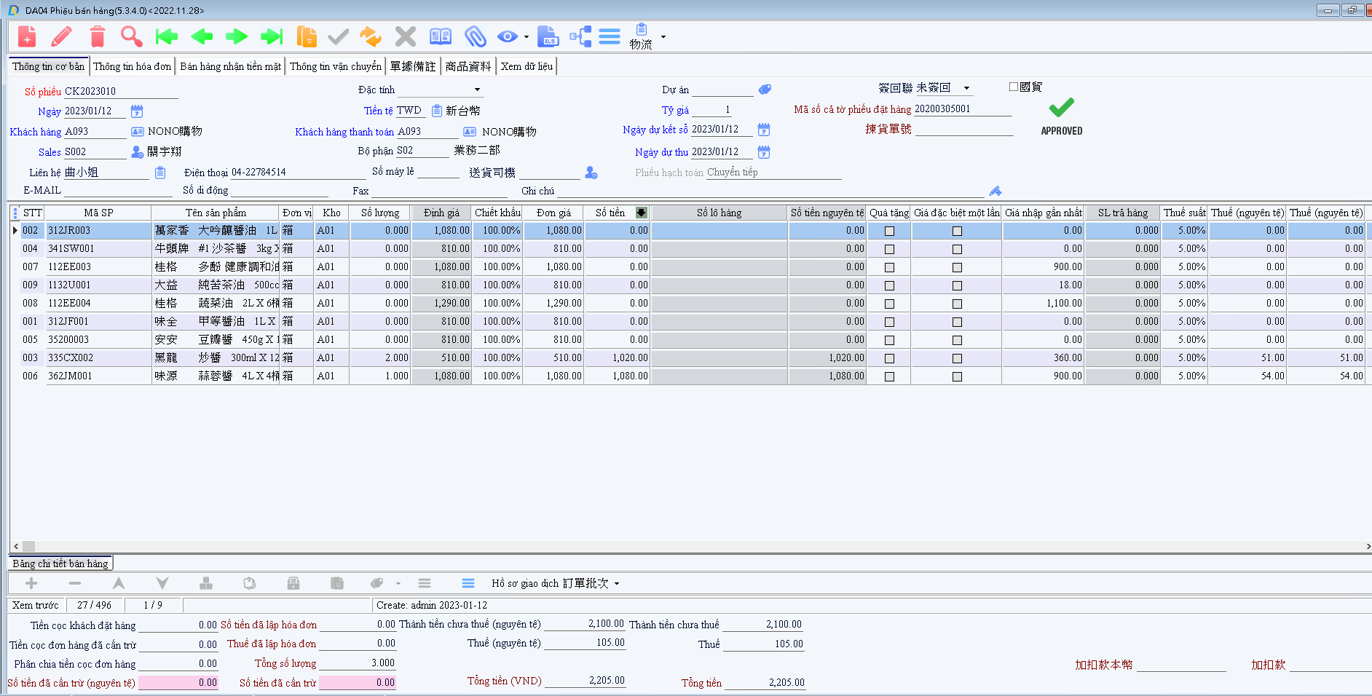This screenshot has width=1372, height=696.
Task: Toggle Giá đặc biệt checkbox for row 001
Action: pos(957,322)
